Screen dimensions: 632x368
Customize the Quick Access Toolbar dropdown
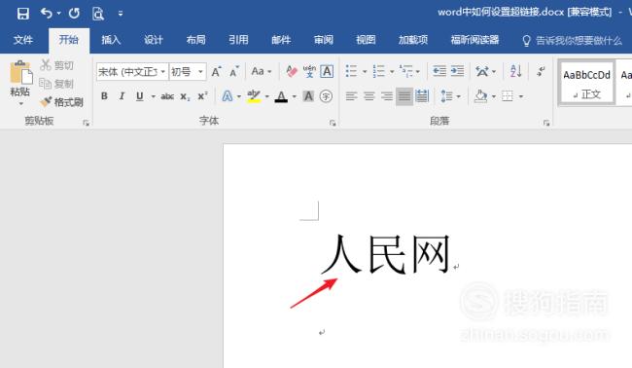[121, 14]
